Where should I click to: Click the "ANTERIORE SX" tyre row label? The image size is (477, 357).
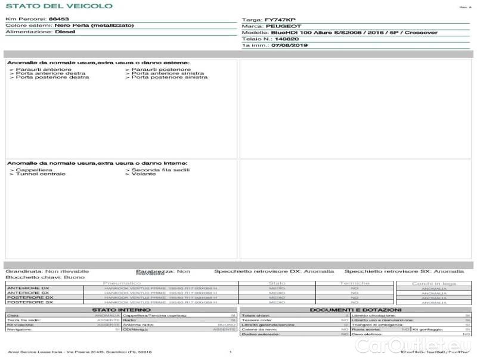coord(28,293)
